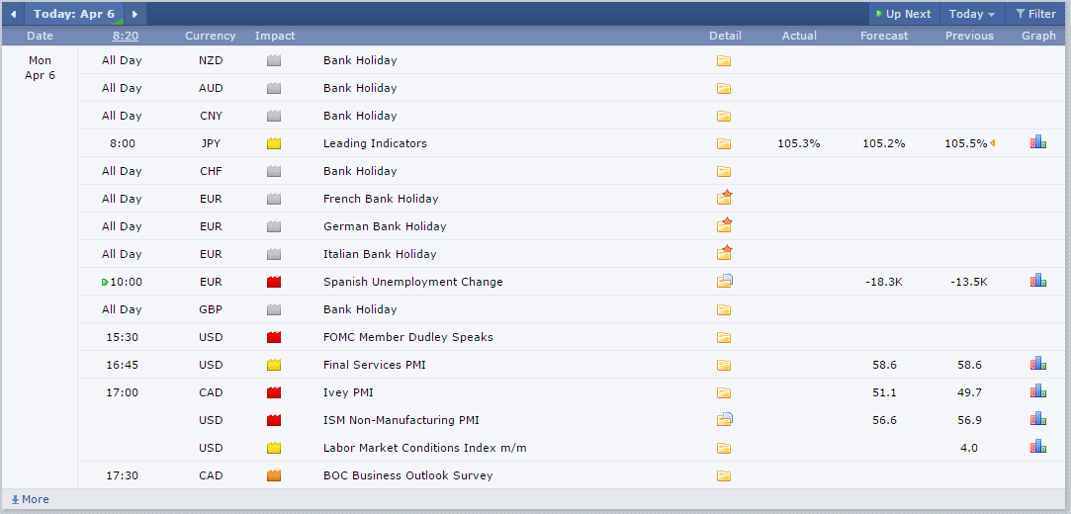Viewport: 1071px width, 514px height.
Task: Open detail folder for ISM Non-Manufacturing PMI
Action: (x=725, y=419)
